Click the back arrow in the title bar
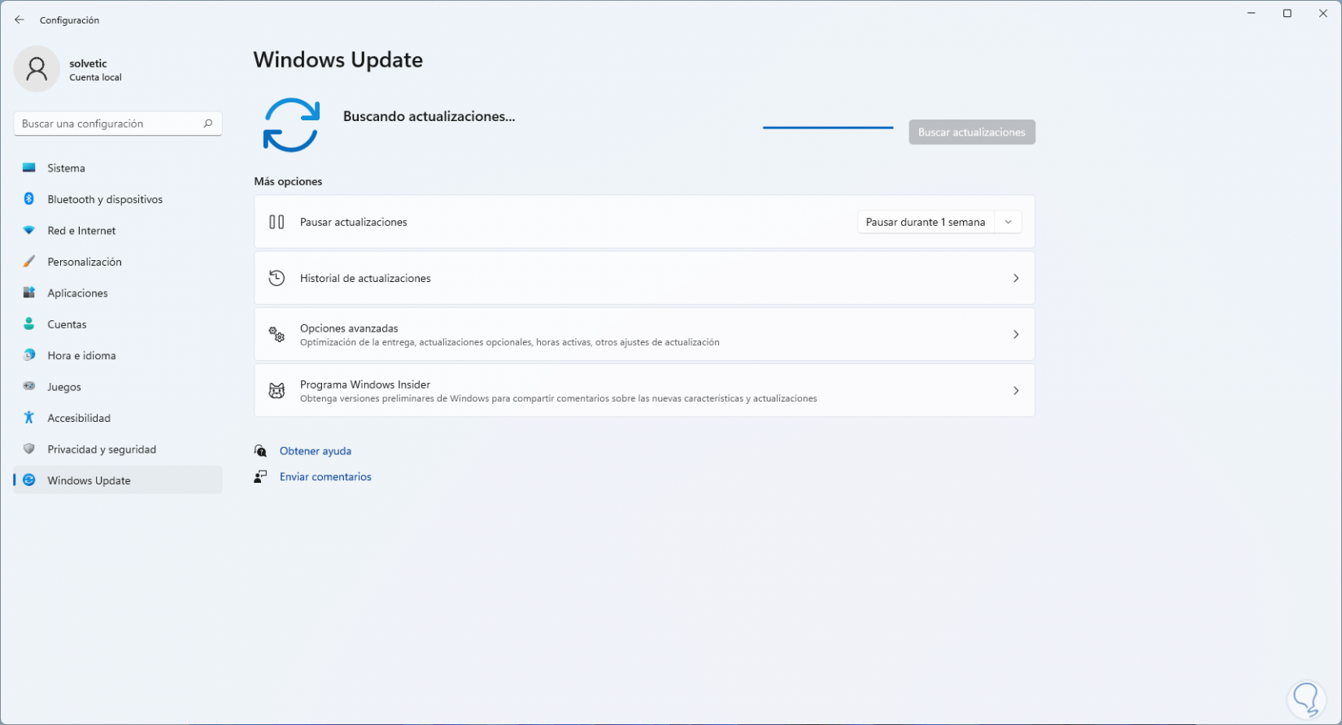 point(20,20)
